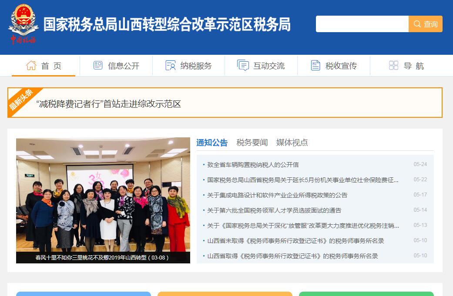The width and height of the screenshot is (453, 296).
Task: Open 关于第六批全国税务领军人才学员选拔面试的通告 link
Action: 274,210
